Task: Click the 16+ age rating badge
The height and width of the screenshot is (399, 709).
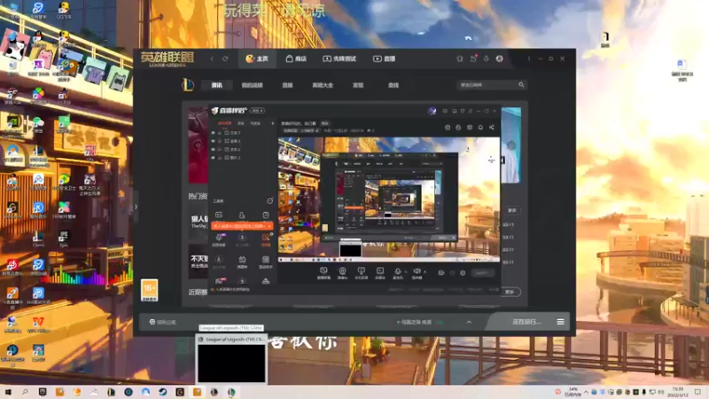Action: 150,290
